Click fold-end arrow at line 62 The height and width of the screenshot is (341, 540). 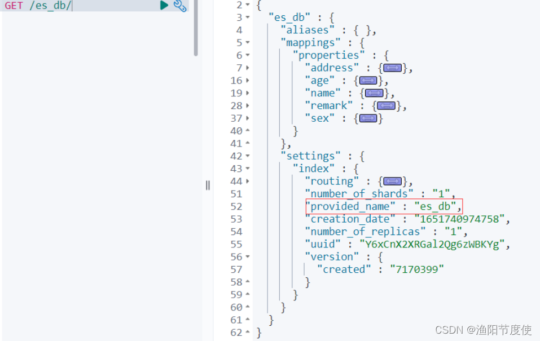(x=248, y=332)
